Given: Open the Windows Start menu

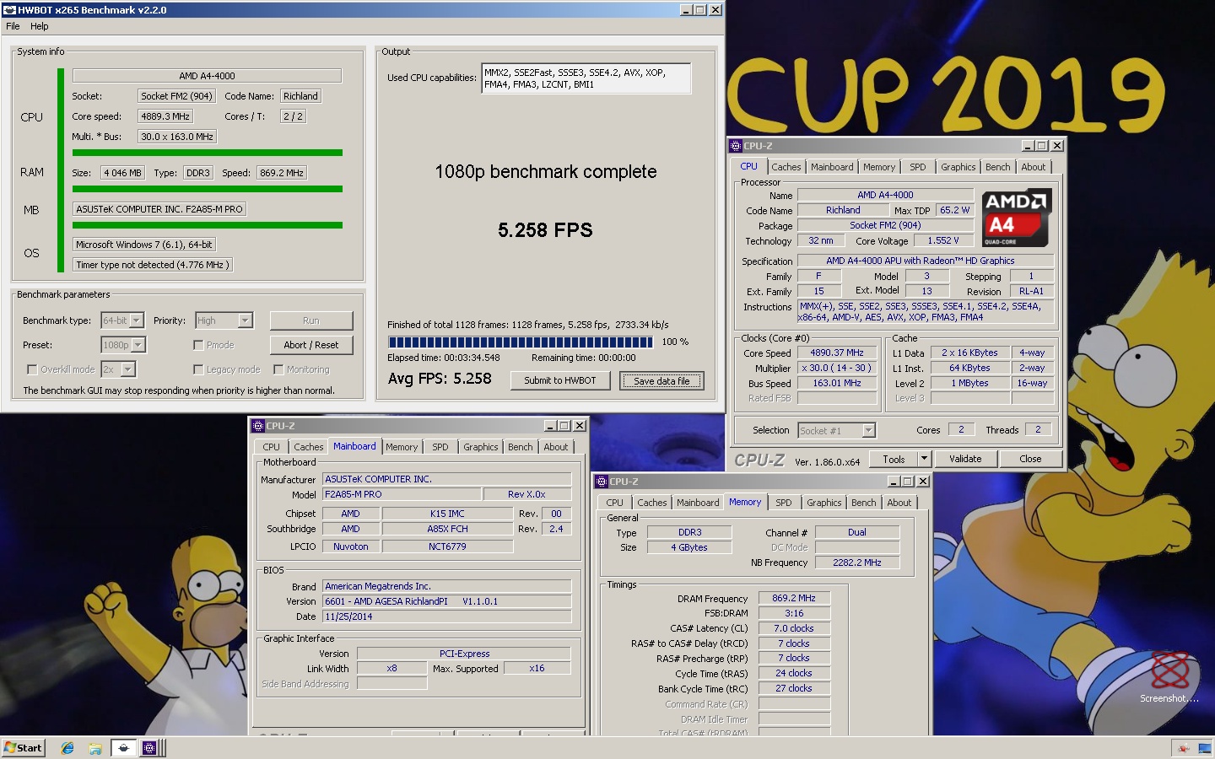Looking at the screenshot, I should [x=23, y=747].
